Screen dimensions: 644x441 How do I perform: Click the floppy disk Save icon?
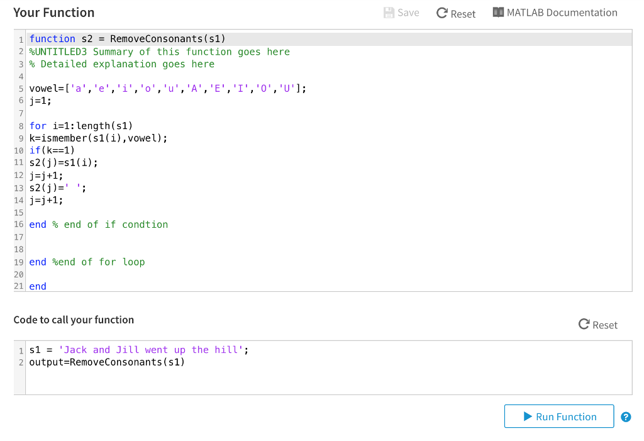pyautogui.click(x=389, y=13)
